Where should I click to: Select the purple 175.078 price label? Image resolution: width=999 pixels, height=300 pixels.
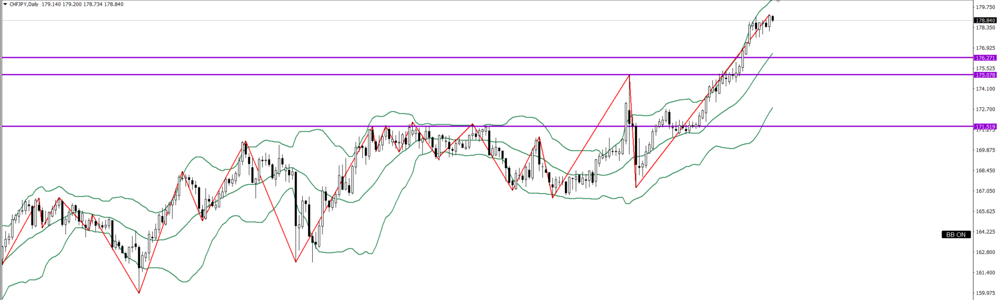pyautogui.click(x=985, y=75)
